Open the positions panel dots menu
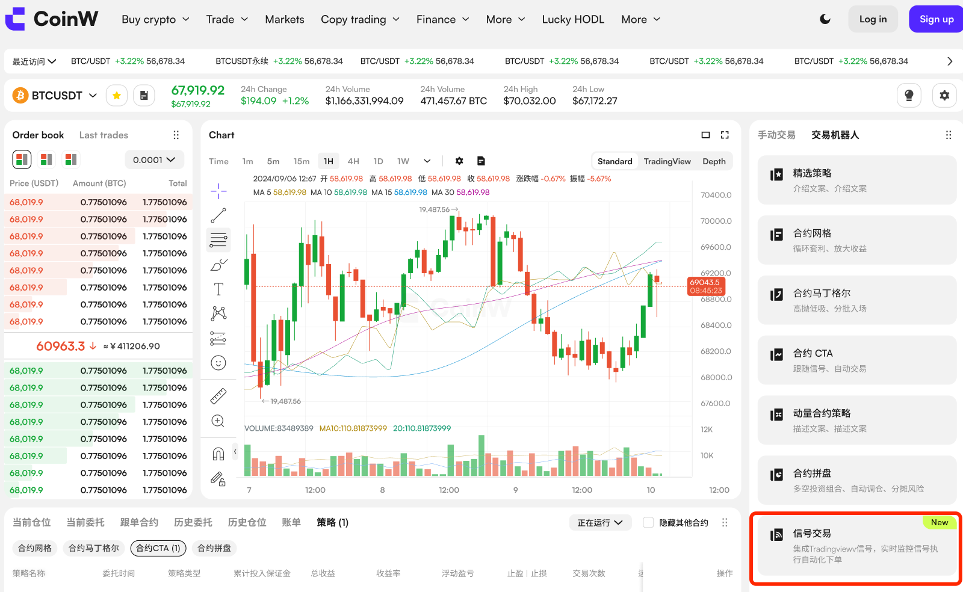 725,523
